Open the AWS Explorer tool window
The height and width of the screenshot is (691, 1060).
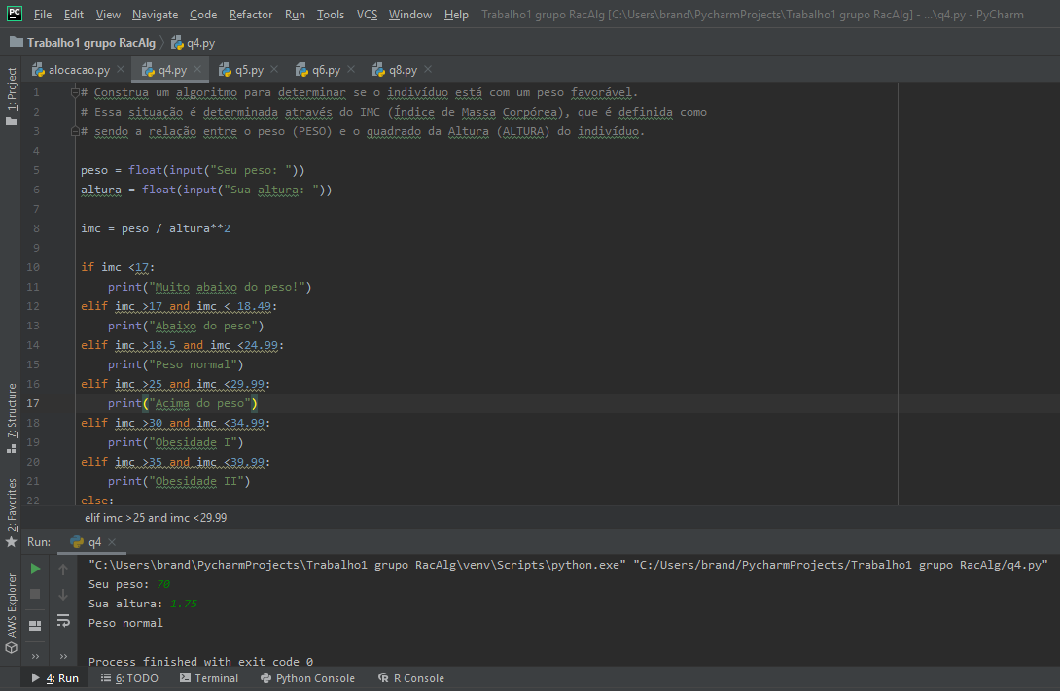click(x=11, y=613)
